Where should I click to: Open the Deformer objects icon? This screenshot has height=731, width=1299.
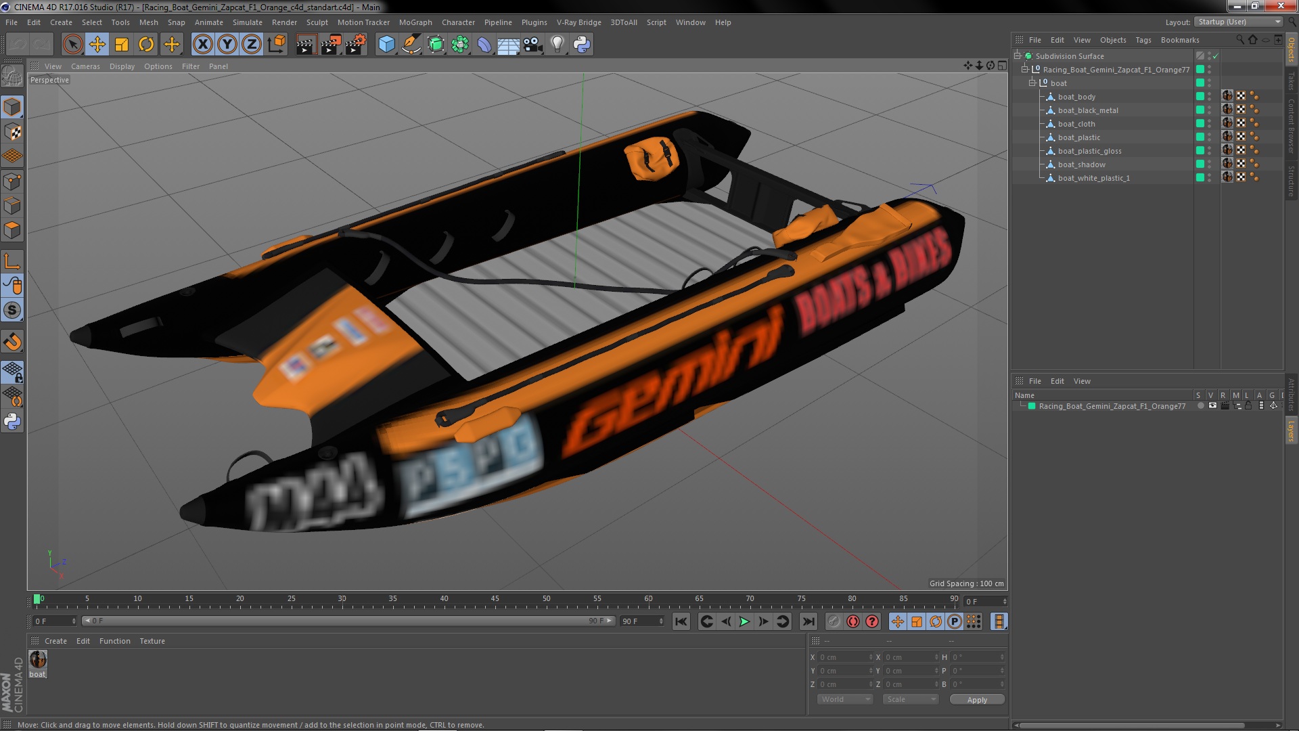pos(484,45)
